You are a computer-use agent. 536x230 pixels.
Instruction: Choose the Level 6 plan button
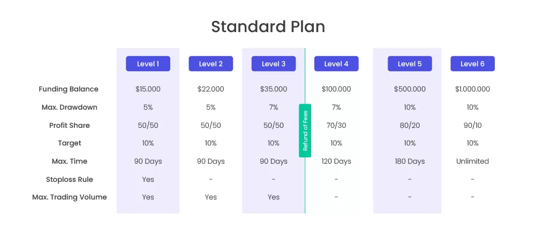tap(472, 64)
